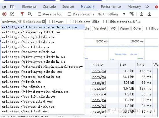159x118 pixels.
Task: Enable the Preserve log checkbox
Action: pyautogui.click(x=39, y=14)
